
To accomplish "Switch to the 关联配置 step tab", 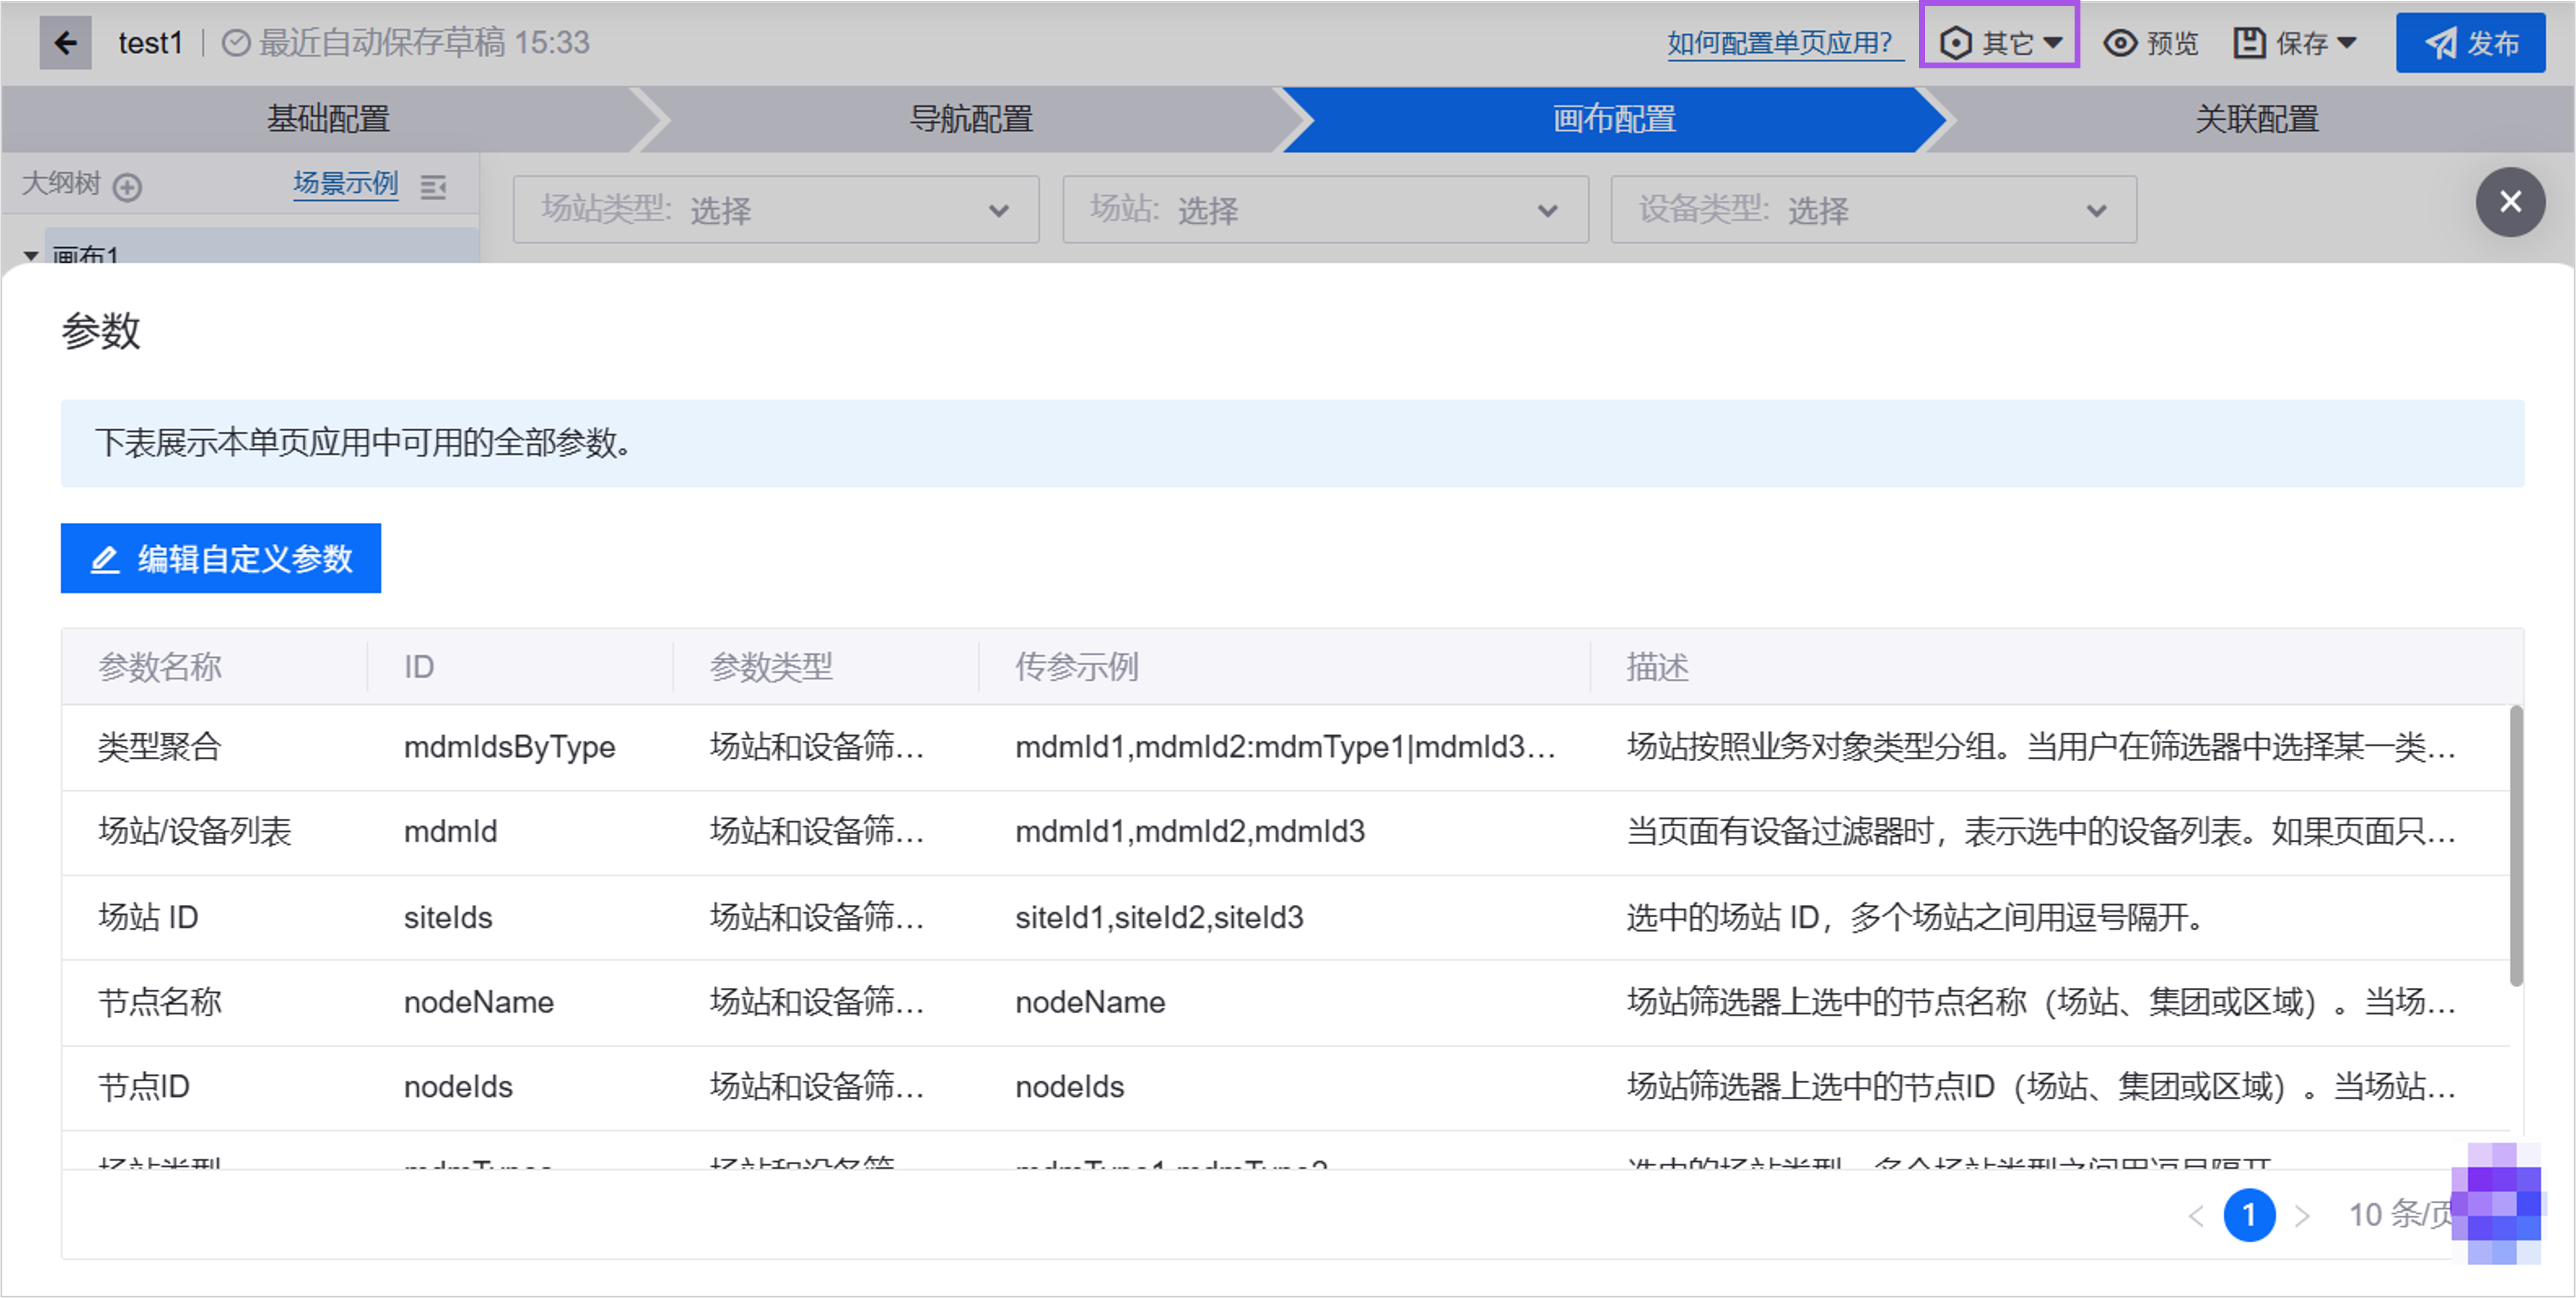I will click(2256, 119).
